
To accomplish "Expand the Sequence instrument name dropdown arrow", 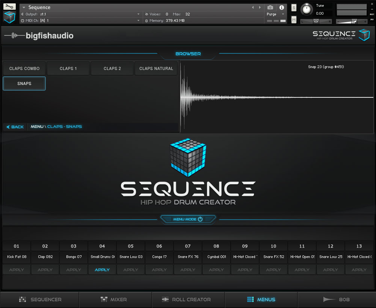I will point(24,8).
